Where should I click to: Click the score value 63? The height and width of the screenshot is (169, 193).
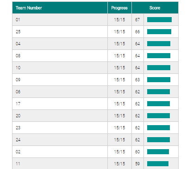(x=137, y=79)
